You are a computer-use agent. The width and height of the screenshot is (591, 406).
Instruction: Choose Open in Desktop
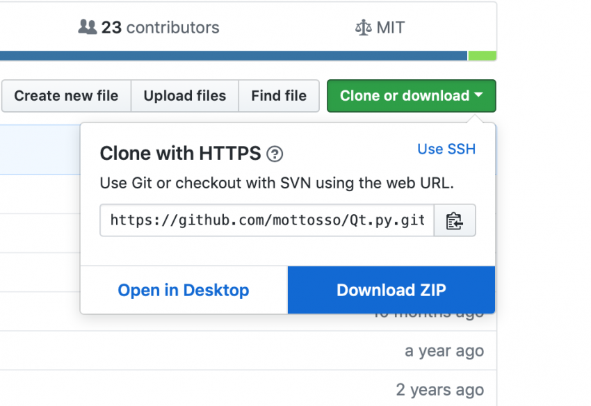tap(184, 290)
